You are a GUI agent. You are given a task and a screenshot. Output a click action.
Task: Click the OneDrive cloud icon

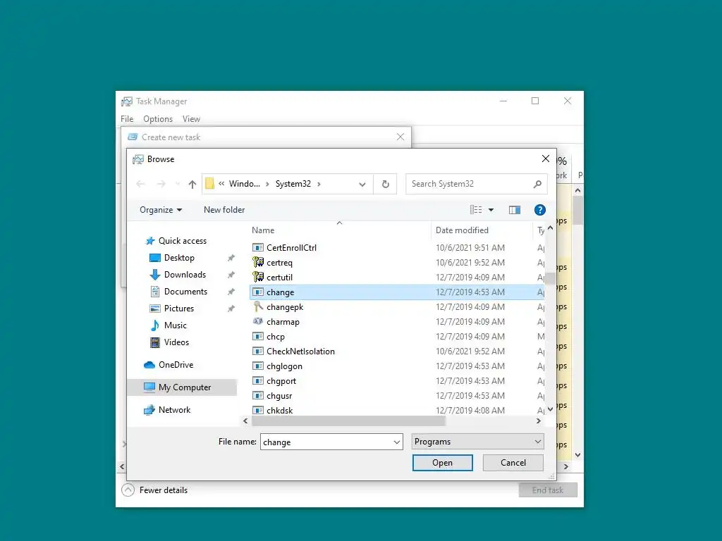point(149,365)
